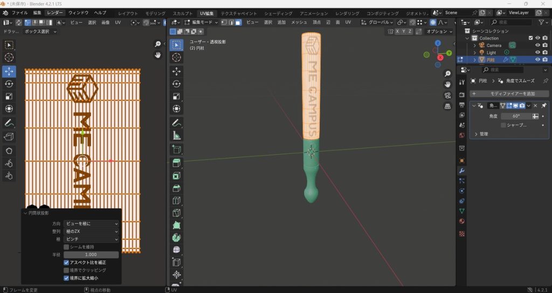
Task: Select the Grab sculpt tool in UV editor
Action: pyautogui.click(x=9, y=151)
